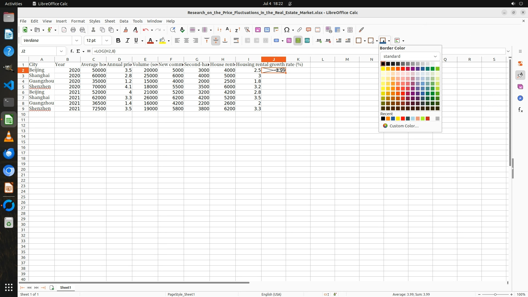Click the Insert Chart icon
The width and height of the screenshot is (528, 297).
(x=267, y=30)
